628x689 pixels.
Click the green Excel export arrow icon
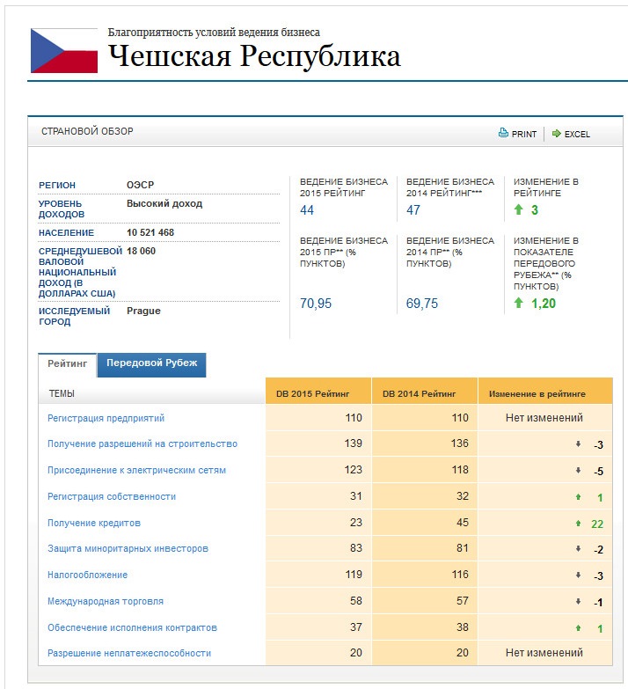(x=557, y=134)
